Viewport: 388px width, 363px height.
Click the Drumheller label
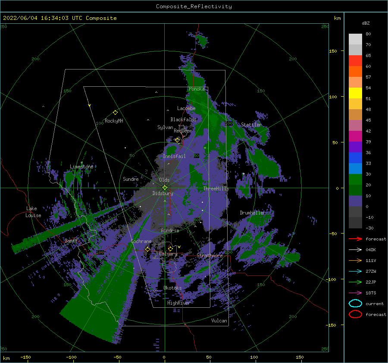pos(253,213)
